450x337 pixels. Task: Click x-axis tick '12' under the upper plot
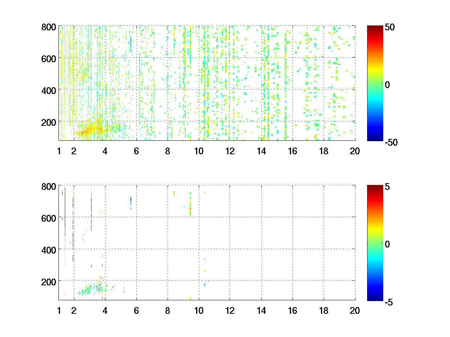230,151
